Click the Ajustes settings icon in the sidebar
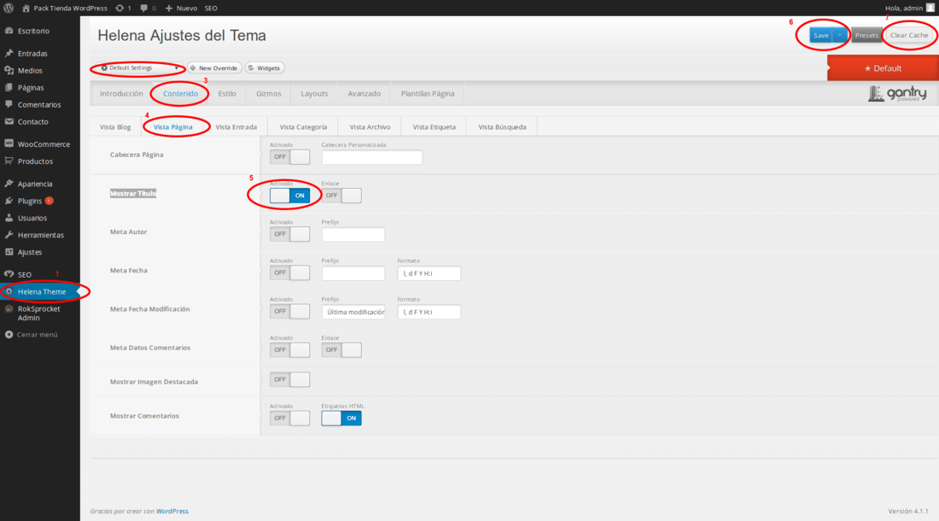This screenshot has width=939, height=521. [x=9, y=252]
